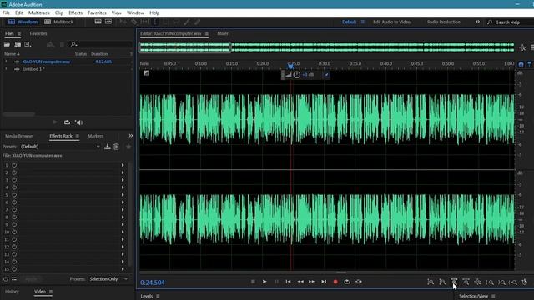Move playhead to previous marker
Screen dimensions: 534x300
tap(288, 282)
